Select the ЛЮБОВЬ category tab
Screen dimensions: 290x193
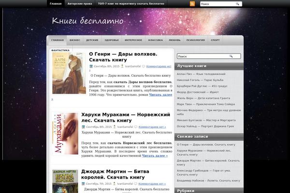(x=174, y=40)
